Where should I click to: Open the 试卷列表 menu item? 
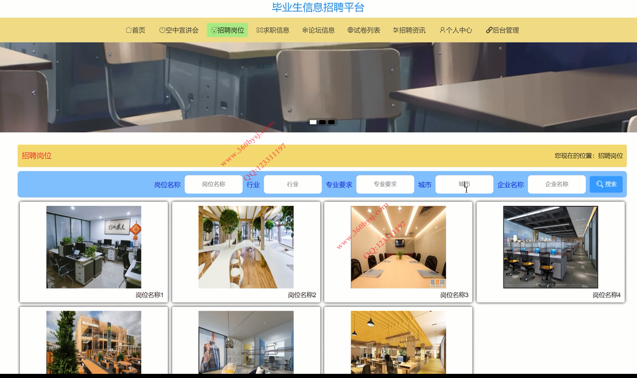[x=364, y=30]
